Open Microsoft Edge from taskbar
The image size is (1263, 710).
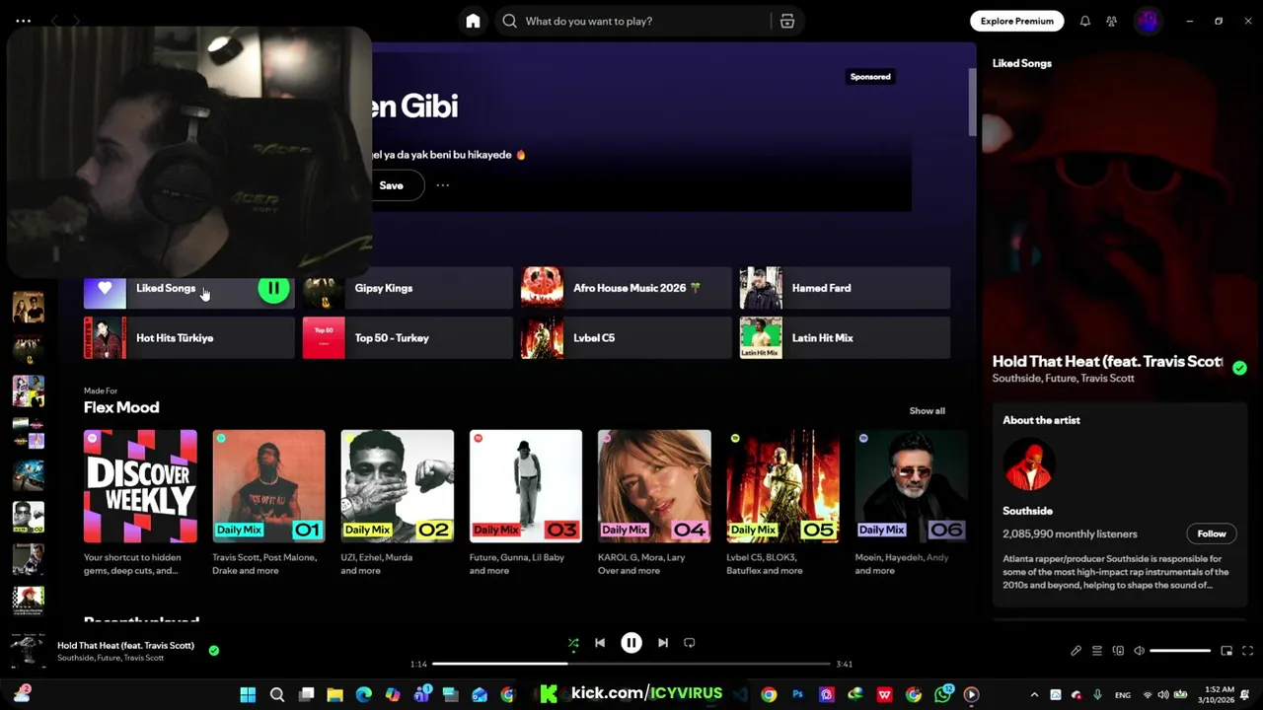(363, 694)
